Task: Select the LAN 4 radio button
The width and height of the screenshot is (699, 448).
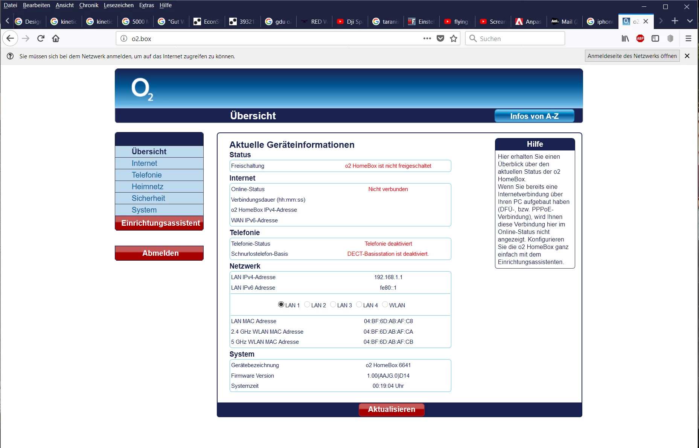Action: tap(359, 305)
